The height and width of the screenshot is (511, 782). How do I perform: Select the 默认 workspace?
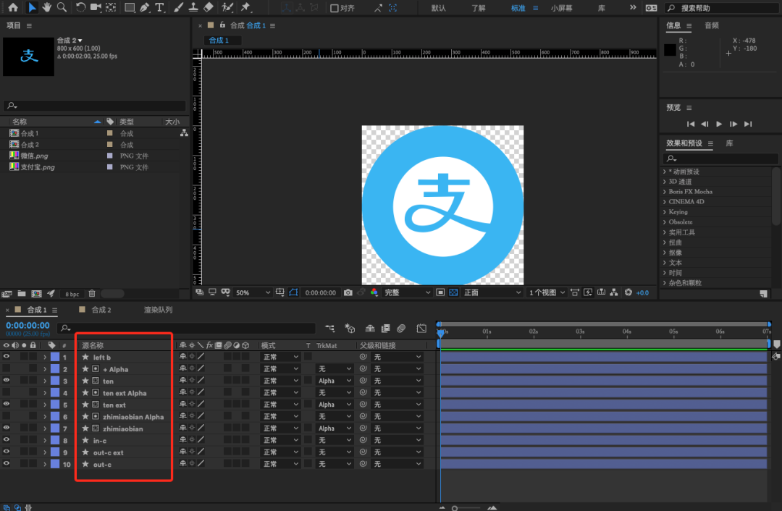point(438,8)
